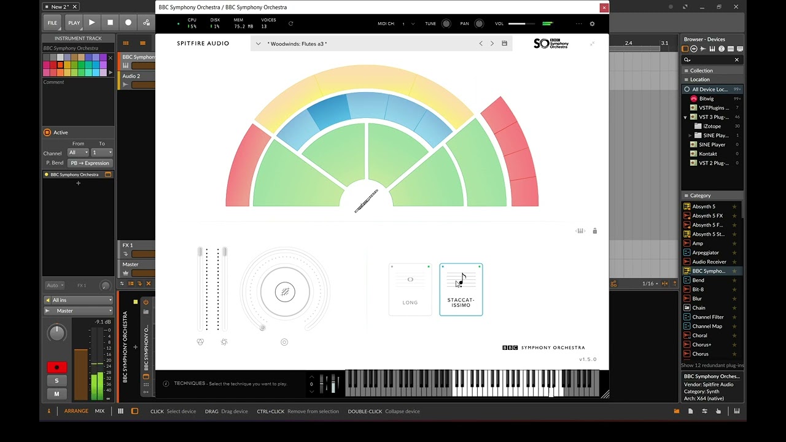Stop playback with the square stop button
This screenshot has height=442, width=786.
pyautogui.click(x=110, y=23)
